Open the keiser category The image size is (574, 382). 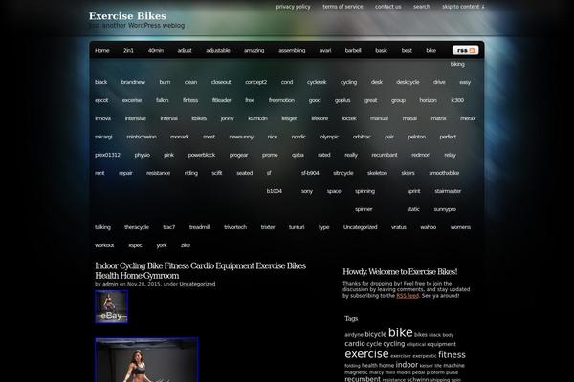pyautogui.click(x=289, y=118)
